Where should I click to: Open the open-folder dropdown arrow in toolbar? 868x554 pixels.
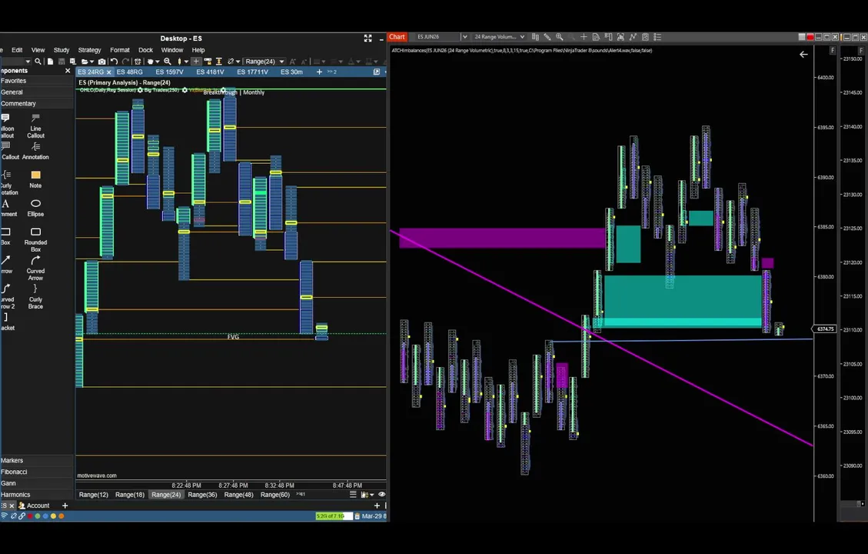(x=92, y=62)
